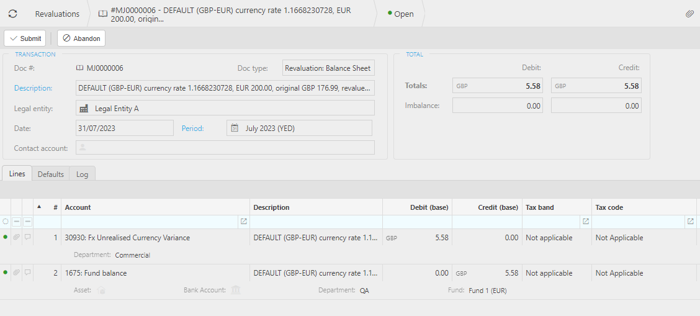Click Totals debit field GBP 5.58
The height and width of the screenshot is (316, 700).
498,86
